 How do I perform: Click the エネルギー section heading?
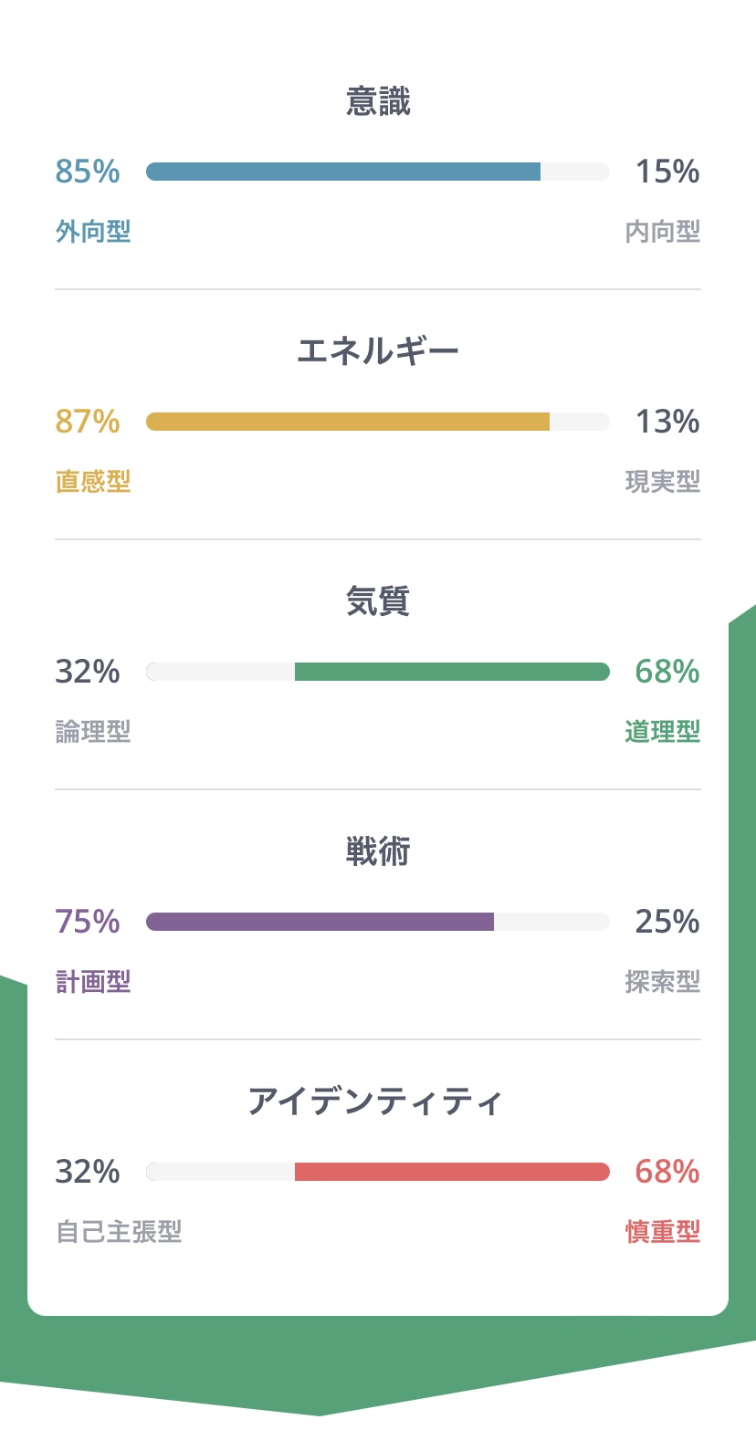378,351
